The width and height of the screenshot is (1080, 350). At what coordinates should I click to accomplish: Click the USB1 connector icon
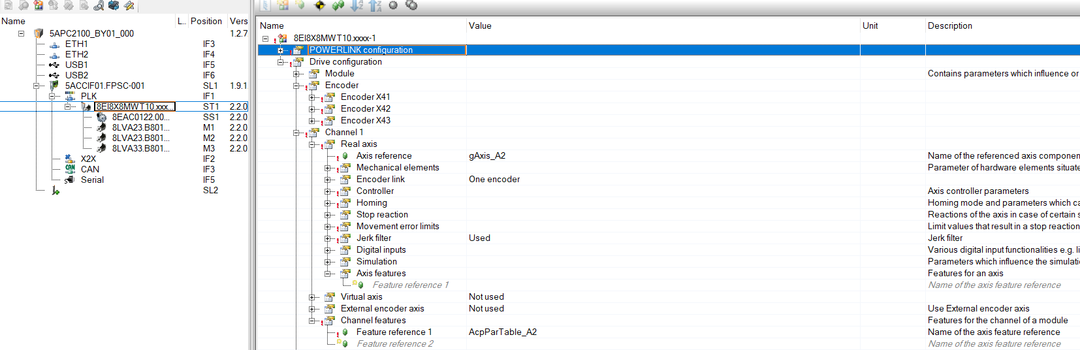click(54, 65)
